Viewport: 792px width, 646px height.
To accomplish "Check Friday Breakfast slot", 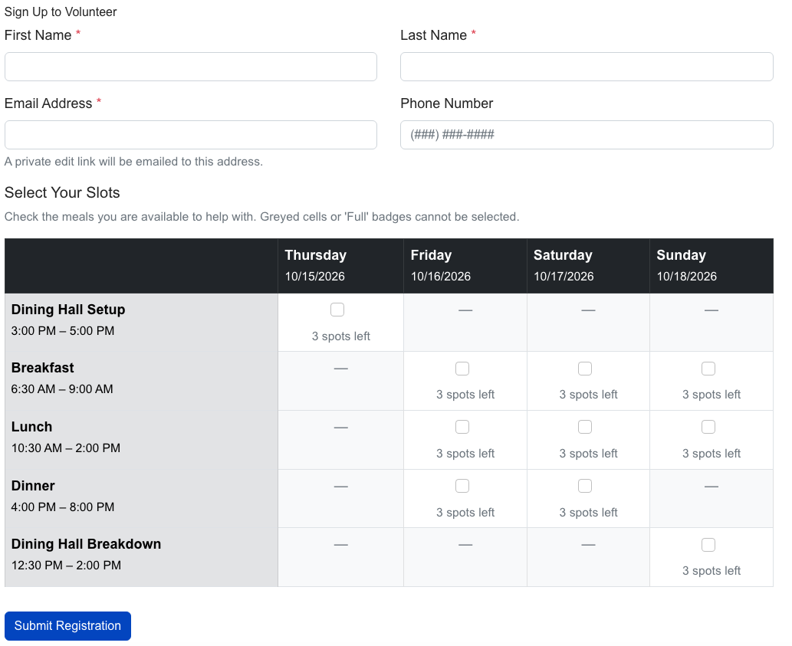I will click(x=462, y=369).
